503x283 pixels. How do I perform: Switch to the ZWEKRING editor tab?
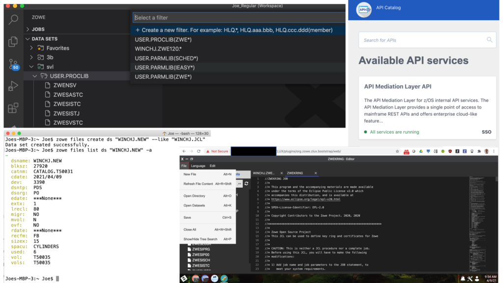point(295,173)
